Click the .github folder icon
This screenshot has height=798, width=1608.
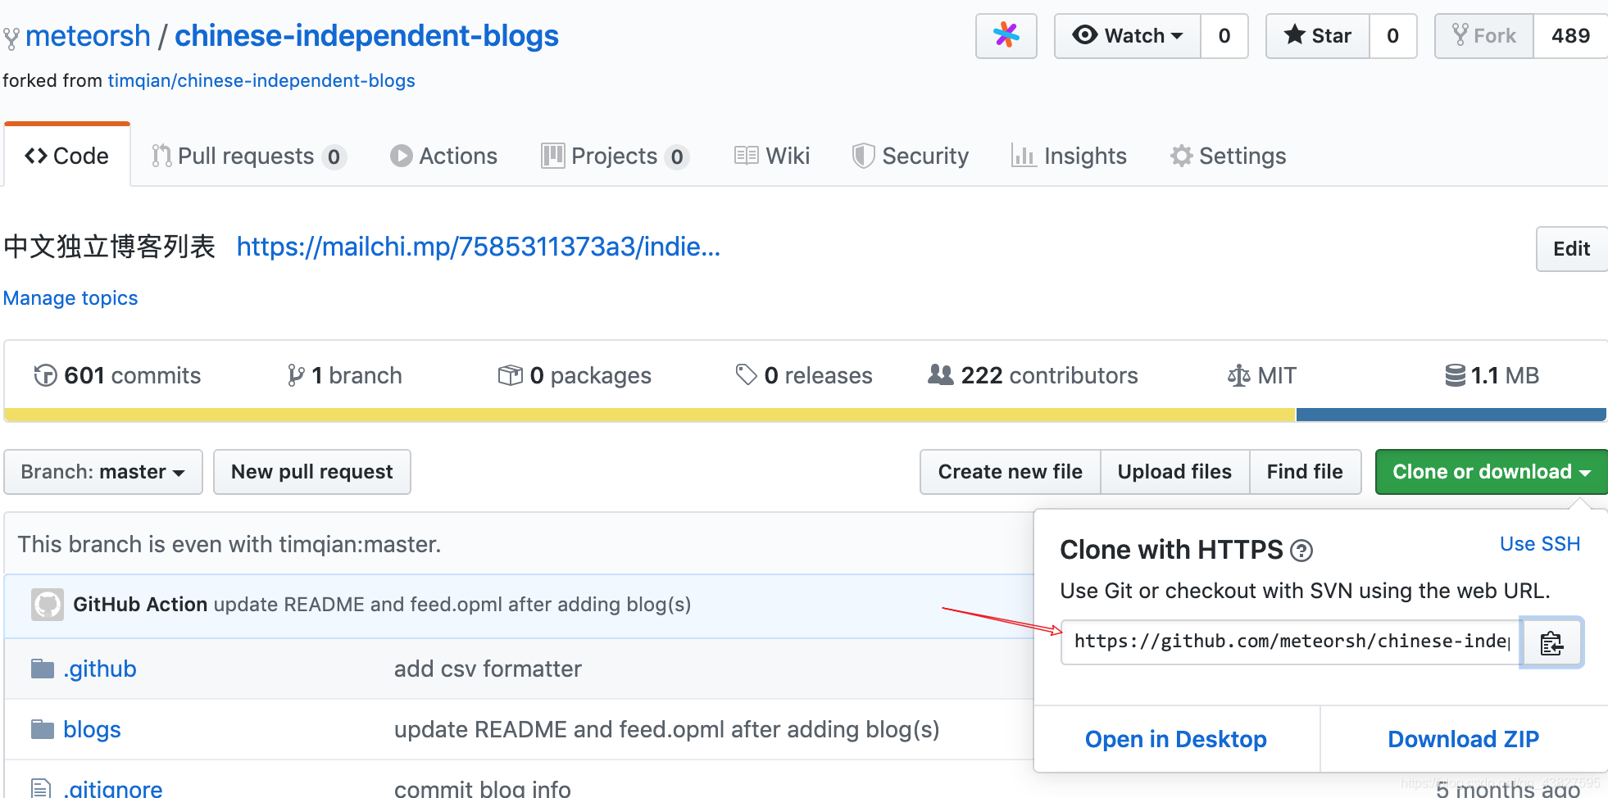coord(43,669)
